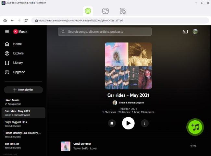211x156 pixels.
Task: Minimize the AudFree window
Action: click(x=196, y=3)
